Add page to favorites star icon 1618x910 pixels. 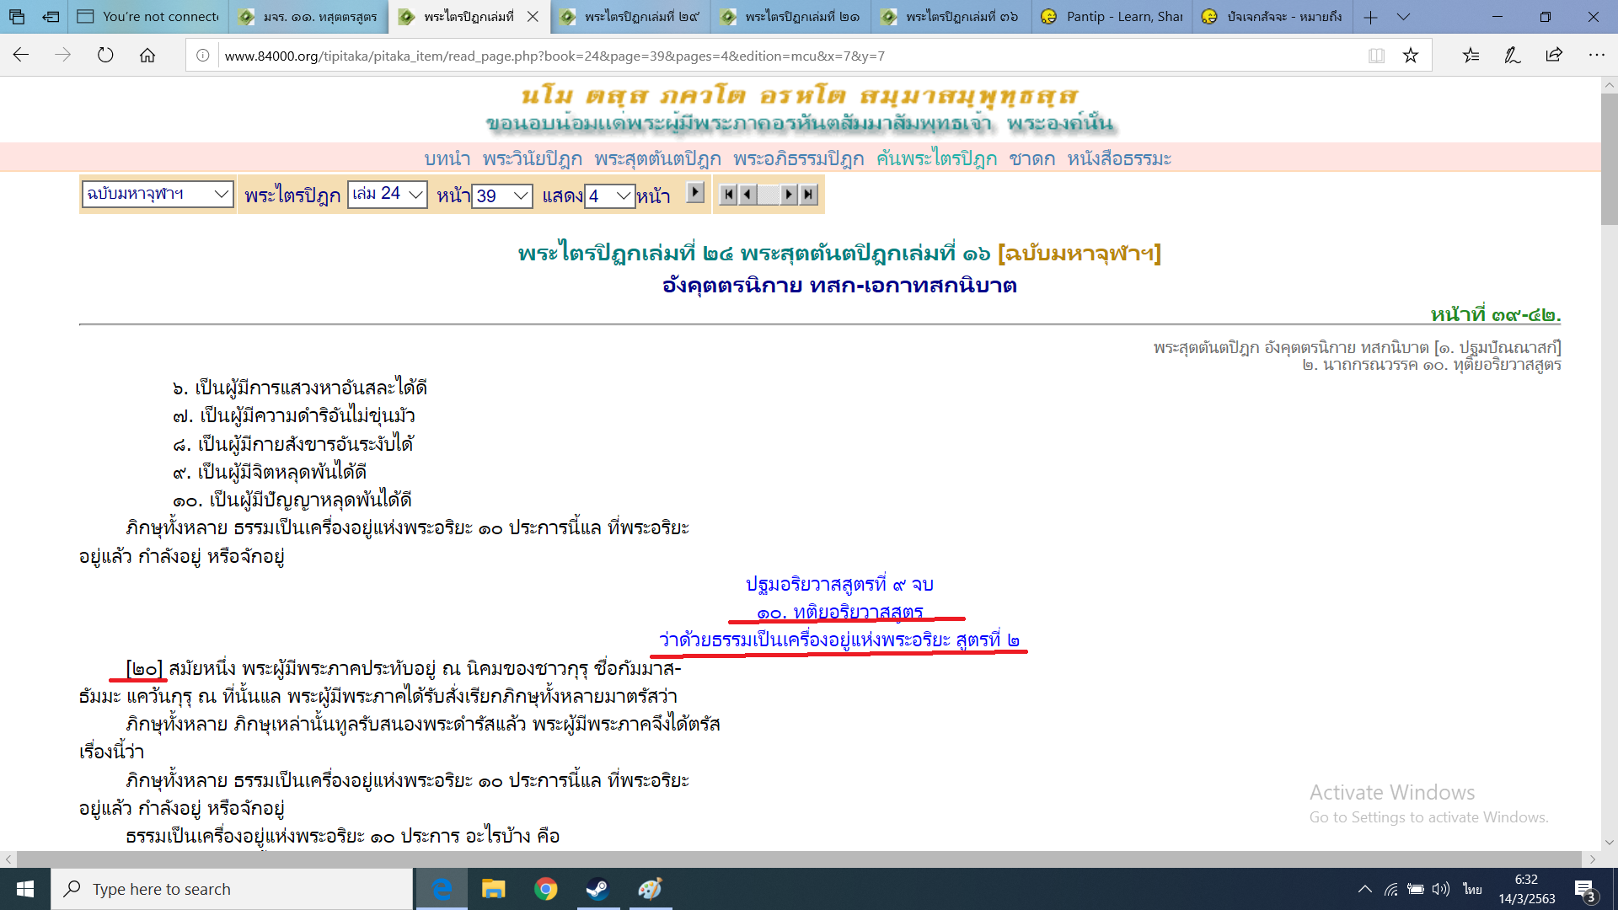(x=1411, y=56)
